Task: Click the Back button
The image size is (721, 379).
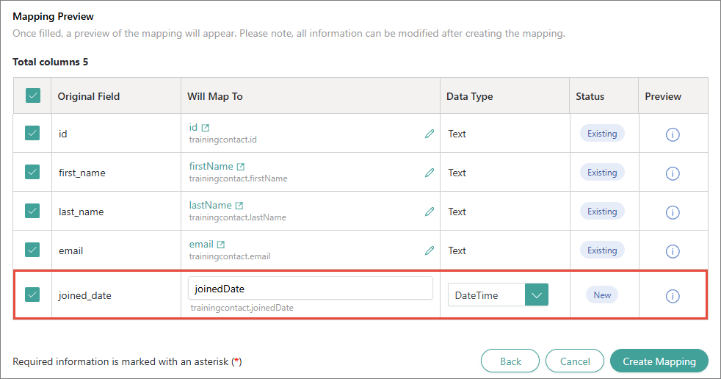Action: (x=510, y=361)
